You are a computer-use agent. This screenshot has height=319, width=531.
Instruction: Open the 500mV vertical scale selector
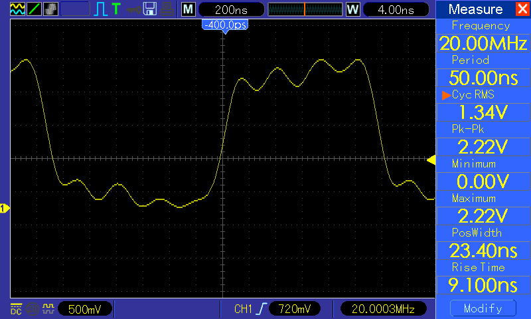tap(85, 309)
